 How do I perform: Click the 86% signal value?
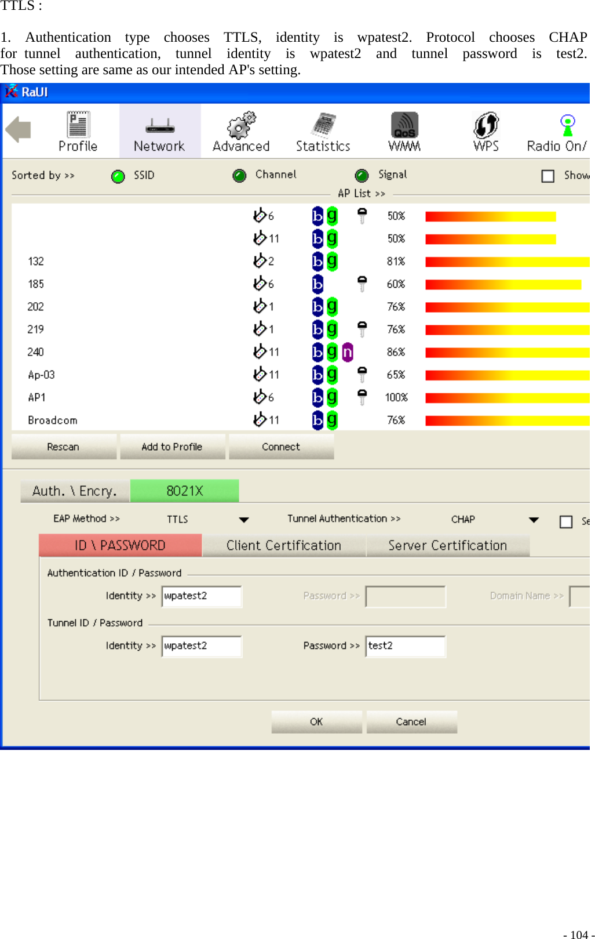(x=396, y=352)
